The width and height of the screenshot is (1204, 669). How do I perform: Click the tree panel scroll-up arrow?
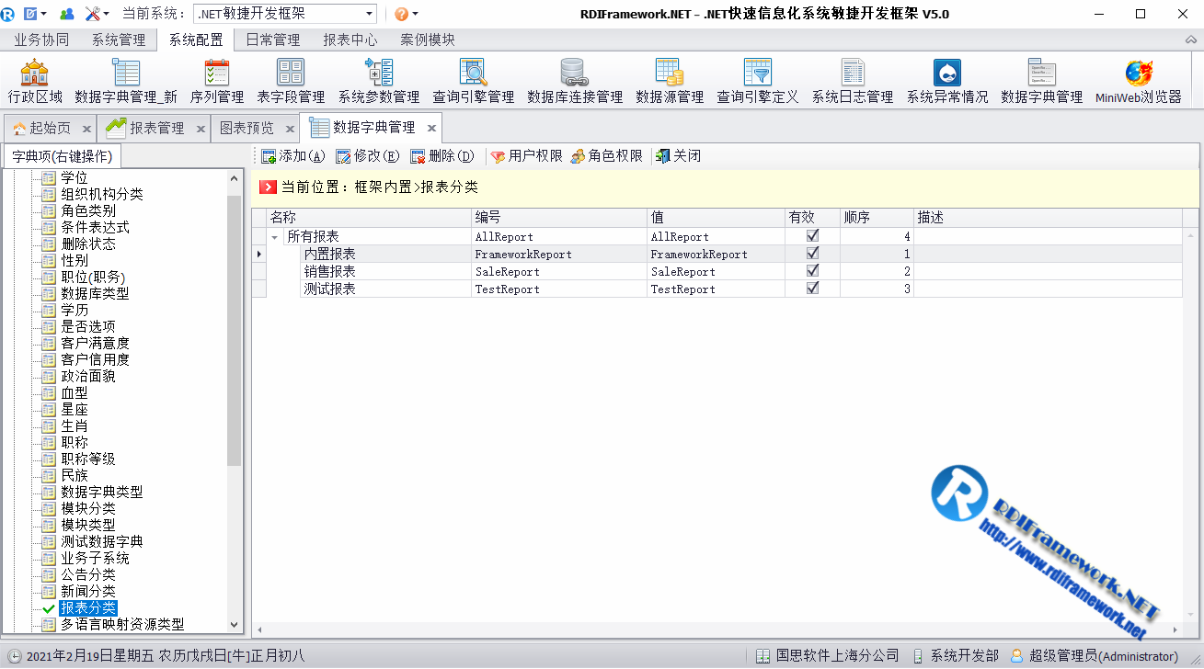pos(234,178)
